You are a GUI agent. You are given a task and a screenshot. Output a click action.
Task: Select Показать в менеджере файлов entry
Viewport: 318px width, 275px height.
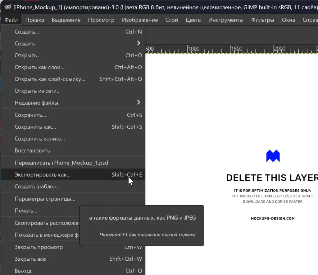click(40, 235)
